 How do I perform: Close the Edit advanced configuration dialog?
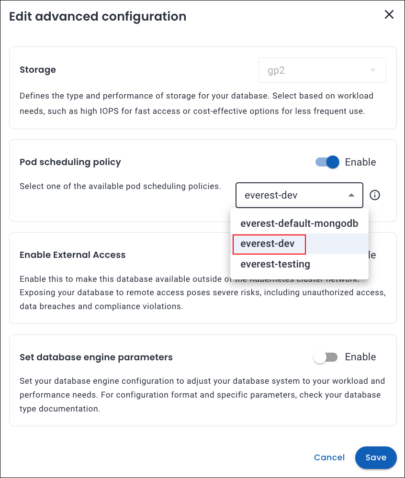[389, 15]
